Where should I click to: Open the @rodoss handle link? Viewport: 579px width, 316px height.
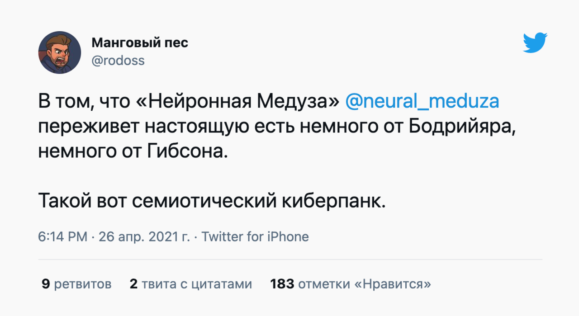pyautogui.click(x=118, y=61)
